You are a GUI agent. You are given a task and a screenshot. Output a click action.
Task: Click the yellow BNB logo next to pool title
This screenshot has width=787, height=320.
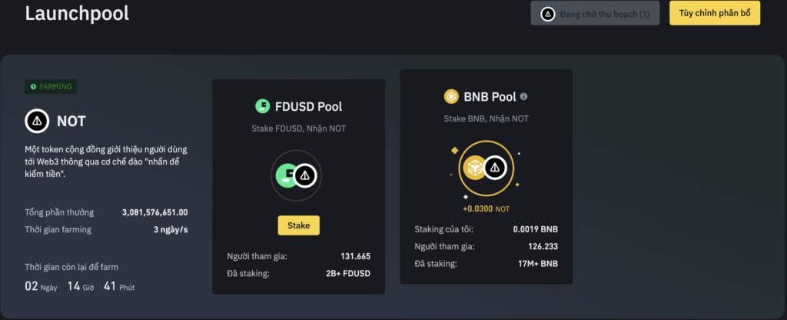pyautogui.click(x=451, y=96)
